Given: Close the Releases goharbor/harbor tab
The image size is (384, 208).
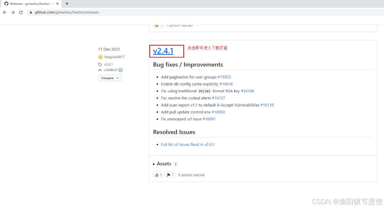Looking at the screenshot, I should tap(58, 4).
